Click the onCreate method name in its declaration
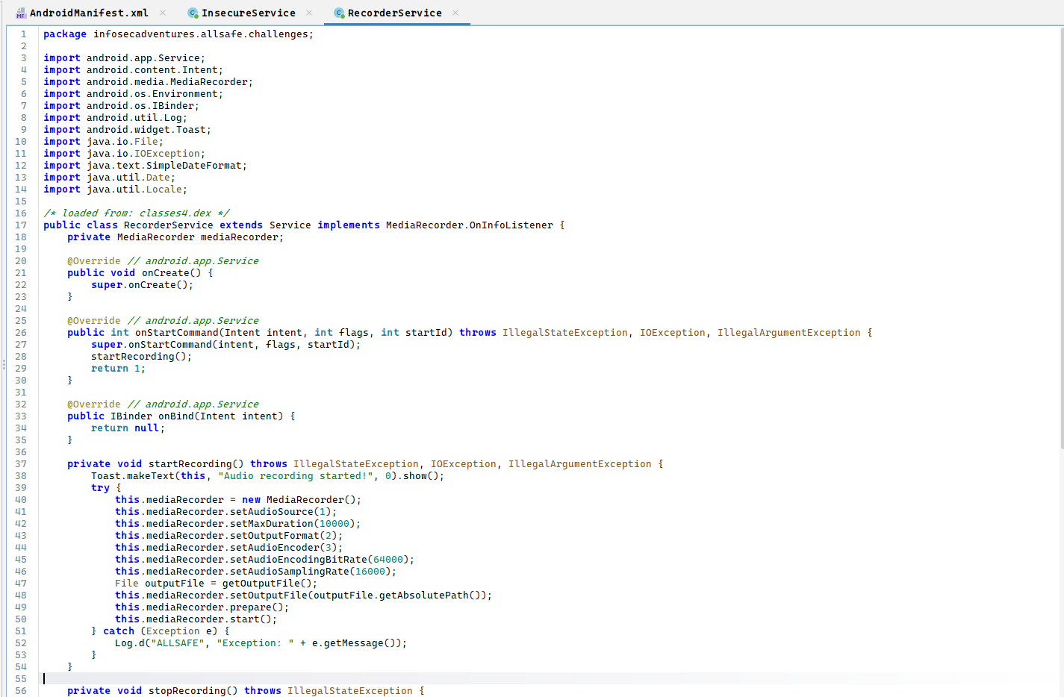Screen dimensions: 1064x697 (x=165, y=273)
